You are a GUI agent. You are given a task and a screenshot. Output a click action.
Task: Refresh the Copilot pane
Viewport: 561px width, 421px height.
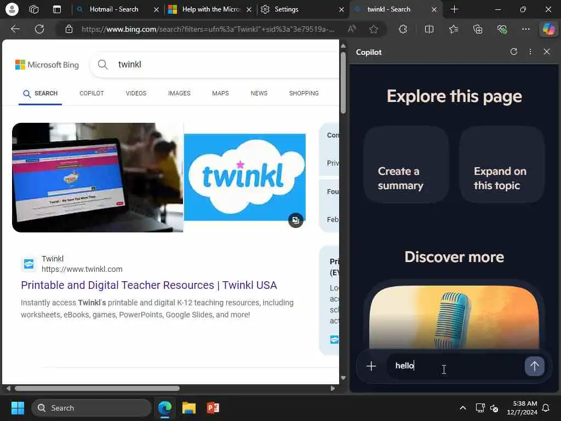tap(514, 52)
